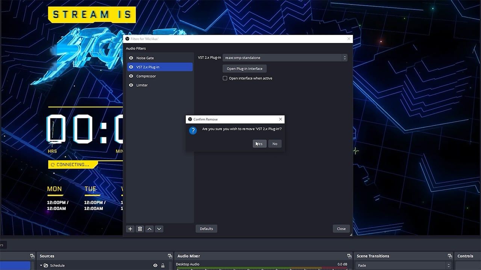The image size is (481, 270).
Task: Pop out the Scene Transitions dock
Action: point(449,256)
